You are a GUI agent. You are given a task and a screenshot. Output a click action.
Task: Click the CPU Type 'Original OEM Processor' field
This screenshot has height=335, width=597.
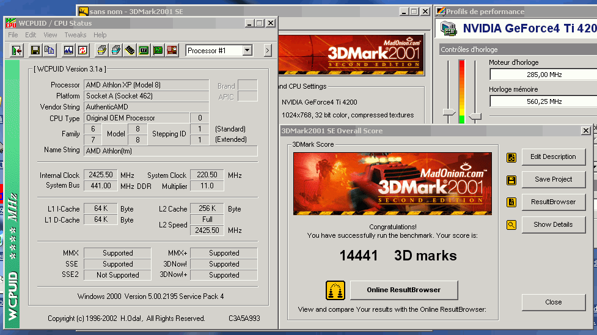[x=137, y=118]
